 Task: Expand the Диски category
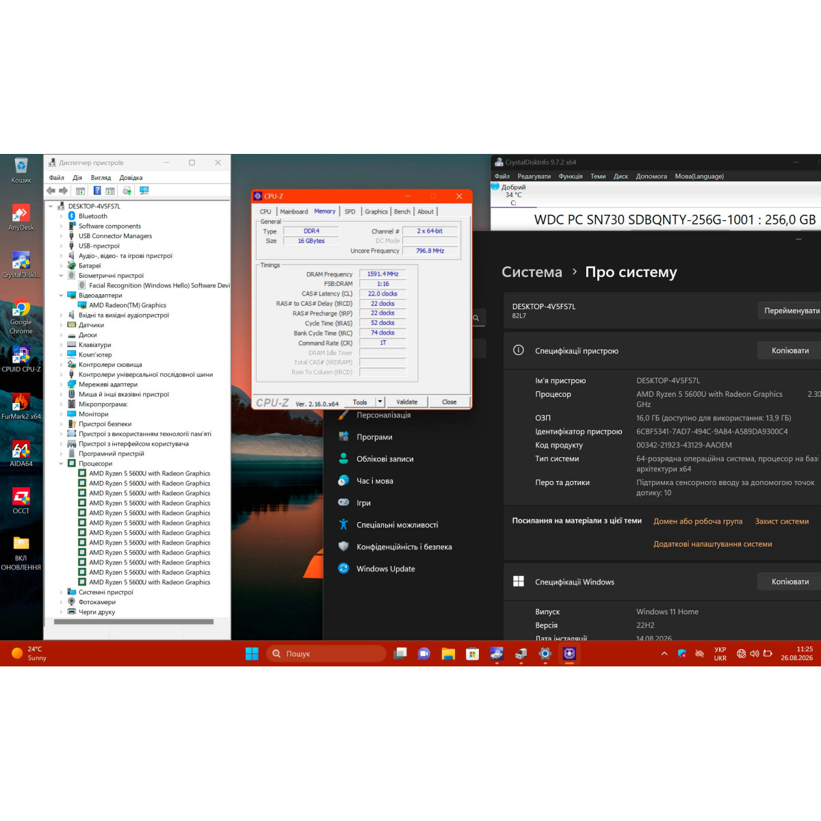61,335
